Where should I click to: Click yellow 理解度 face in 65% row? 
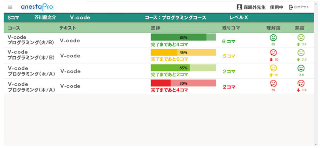(x=273, y=68)
